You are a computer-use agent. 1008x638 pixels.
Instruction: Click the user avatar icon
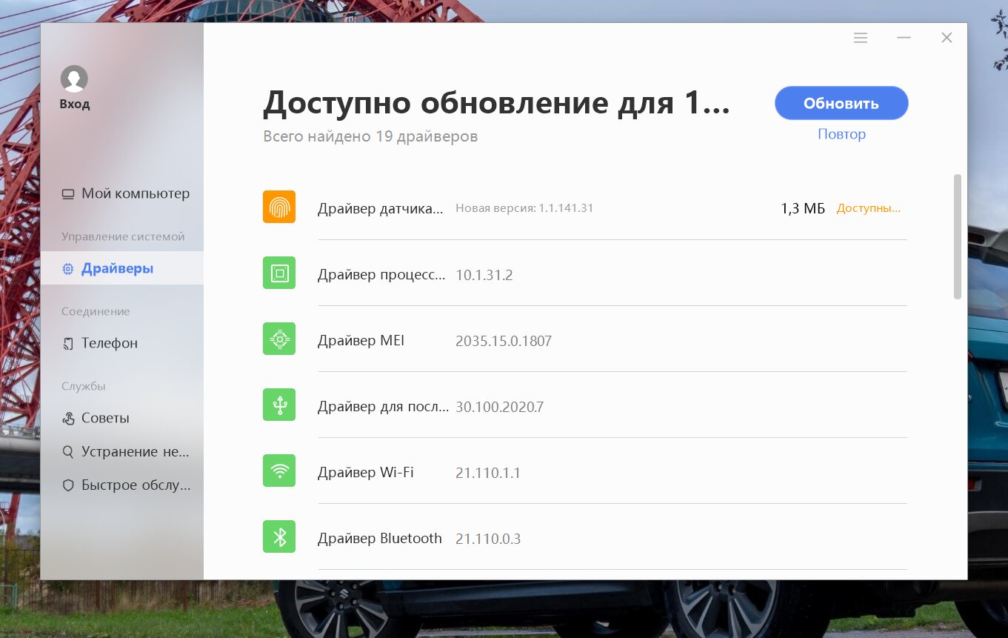(74, 79)
